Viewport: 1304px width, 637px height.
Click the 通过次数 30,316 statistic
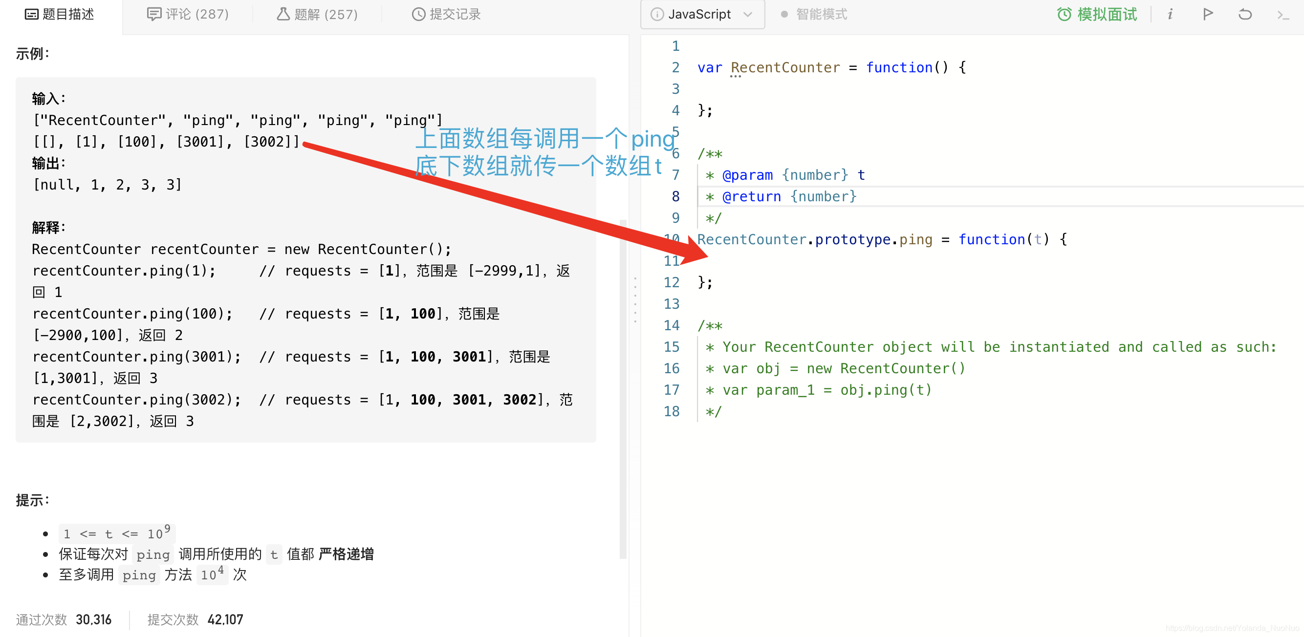point(63,619)
